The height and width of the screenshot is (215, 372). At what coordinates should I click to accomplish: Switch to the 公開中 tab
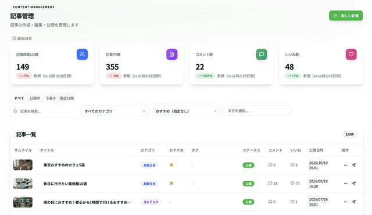pos(35,98)
